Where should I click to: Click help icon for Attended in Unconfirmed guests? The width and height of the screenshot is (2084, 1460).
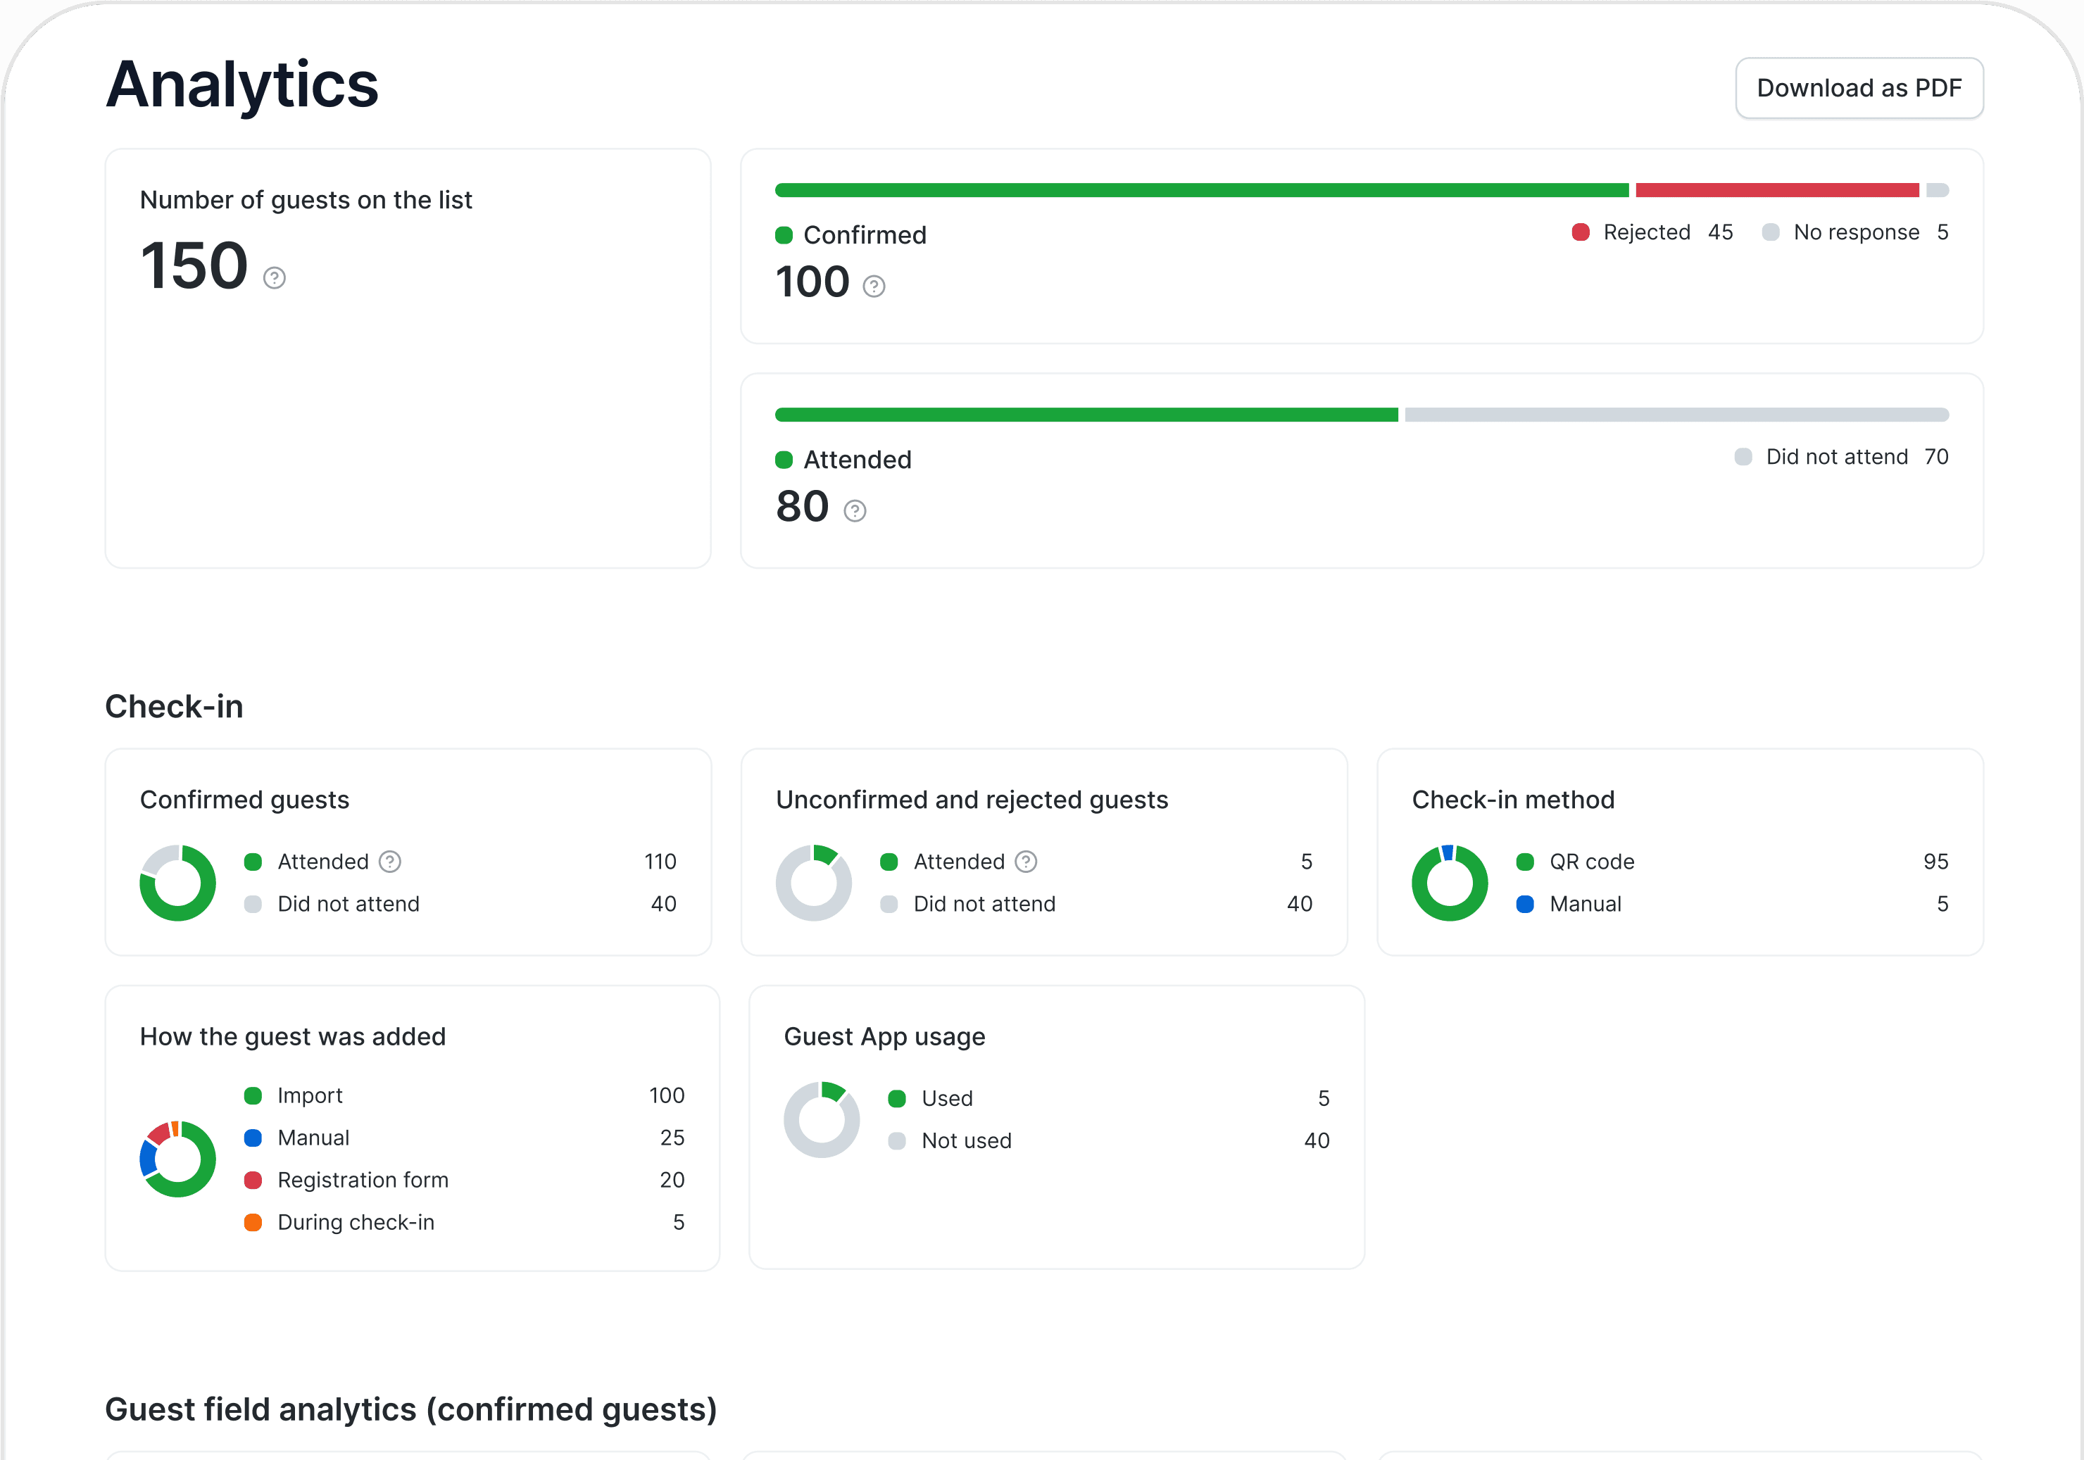coord(1026,861)
